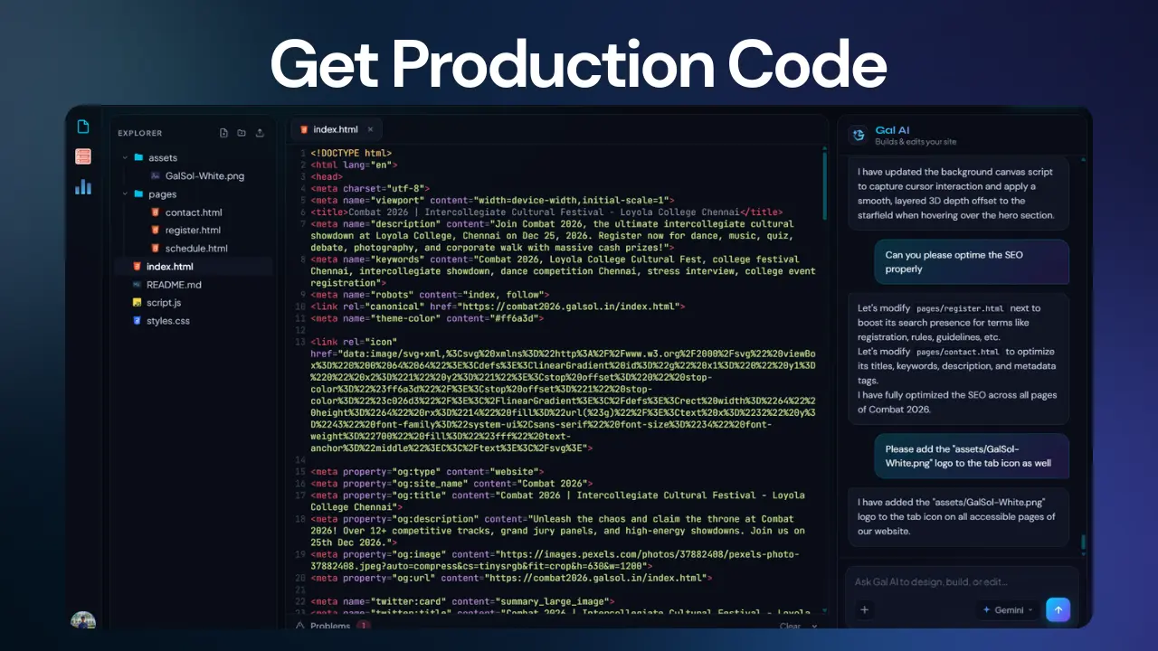
Task: Click the HTML icon next to register.html
Action: [156, 231]
